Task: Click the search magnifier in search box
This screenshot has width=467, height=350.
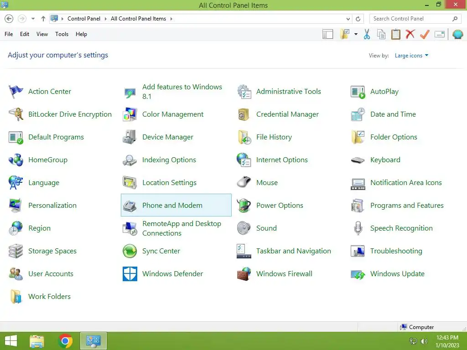Action: pyautogui.click(x=455, y=19)
